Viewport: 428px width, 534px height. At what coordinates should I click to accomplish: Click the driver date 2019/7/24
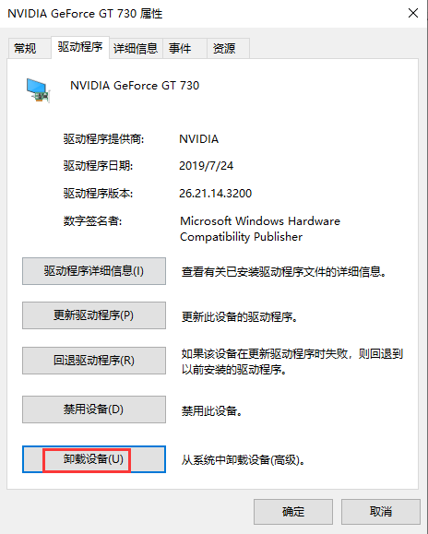click(206, 166)
